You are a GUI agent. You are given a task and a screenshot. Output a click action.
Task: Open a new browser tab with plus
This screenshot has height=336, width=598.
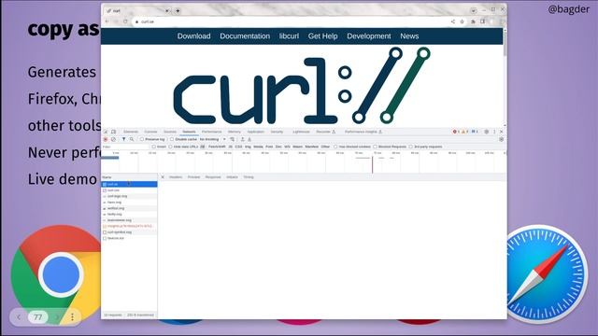pos(178,11)
